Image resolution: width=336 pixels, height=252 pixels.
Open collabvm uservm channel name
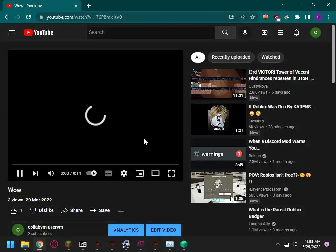click(45, 227)
